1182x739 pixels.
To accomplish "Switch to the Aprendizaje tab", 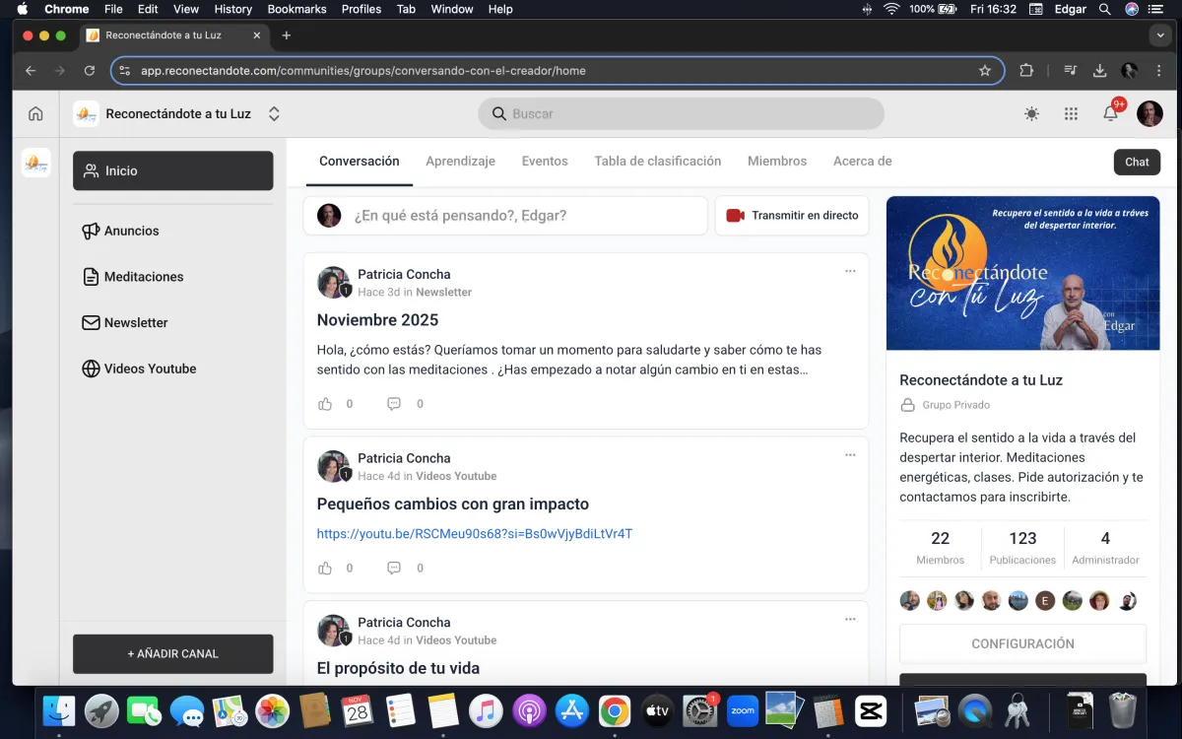I will [x=460, y=161].
